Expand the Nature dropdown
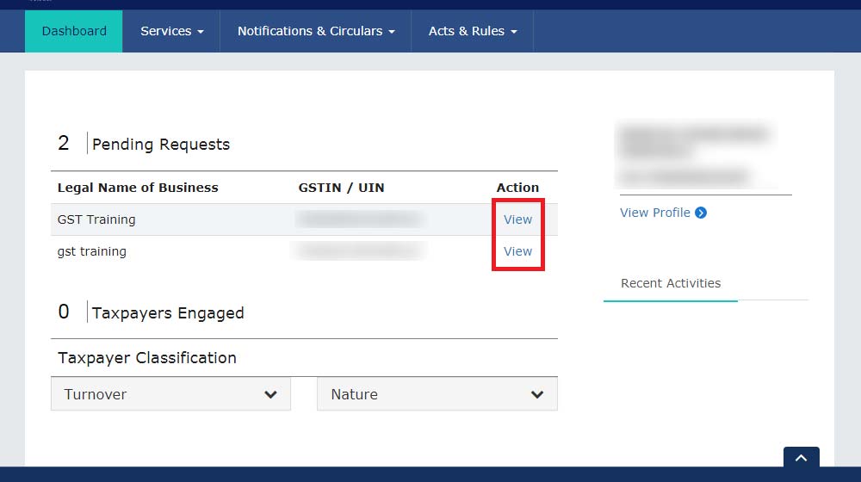The image size is (861, 482). click(x=437, y=394)
